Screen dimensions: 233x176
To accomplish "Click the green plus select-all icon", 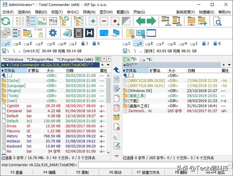I will click(93, 21).
